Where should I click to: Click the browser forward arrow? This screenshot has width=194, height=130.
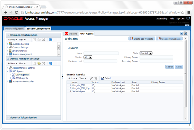[11, 12]
